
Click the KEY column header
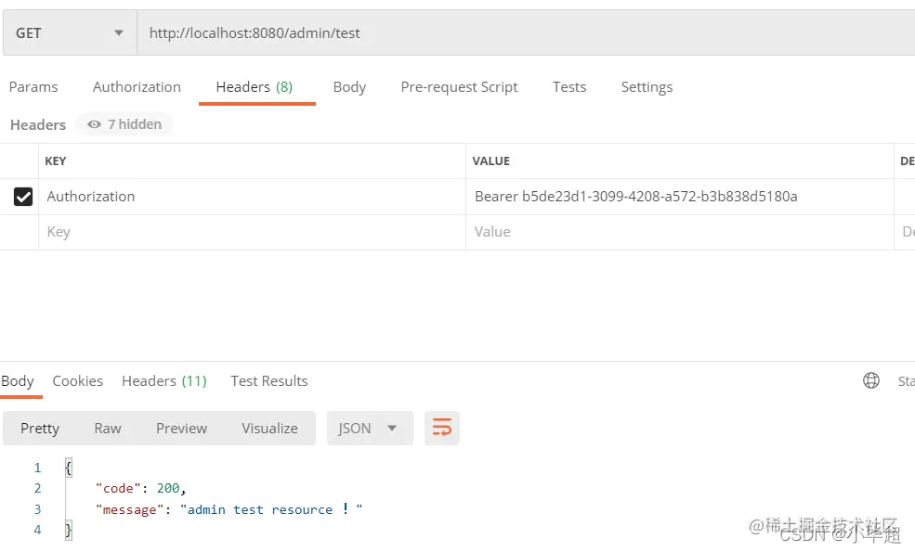pos(56,161)
